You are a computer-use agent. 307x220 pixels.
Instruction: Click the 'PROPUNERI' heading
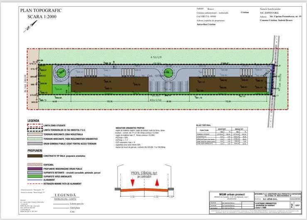click(x=35, y=151)
